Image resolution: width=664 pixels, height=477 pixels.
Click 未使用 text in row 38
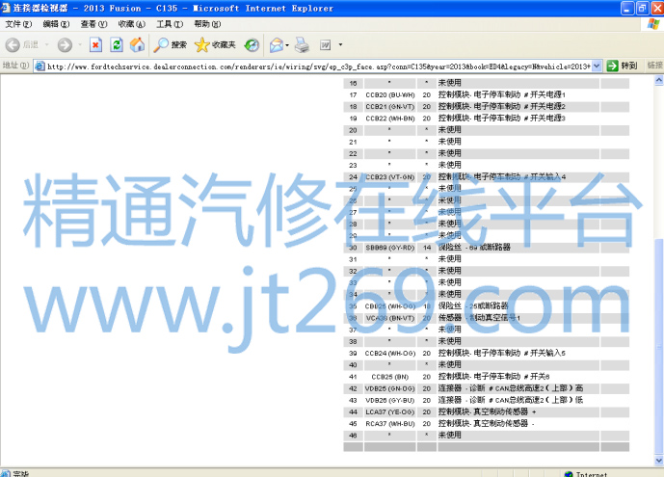pos(449,341)
